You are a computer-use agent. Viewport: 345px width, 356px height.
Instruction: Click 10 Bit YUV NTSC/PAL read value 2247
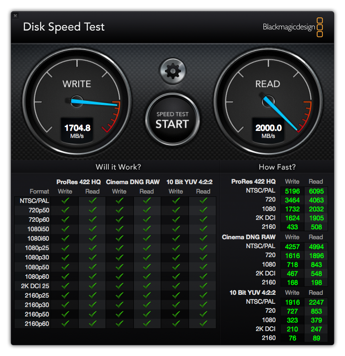click(x=316, y=302)
